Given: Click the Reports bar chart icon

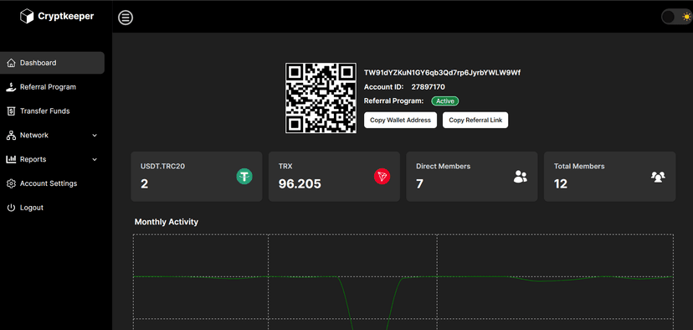Looking at the screenshot, I should (11, 159).
